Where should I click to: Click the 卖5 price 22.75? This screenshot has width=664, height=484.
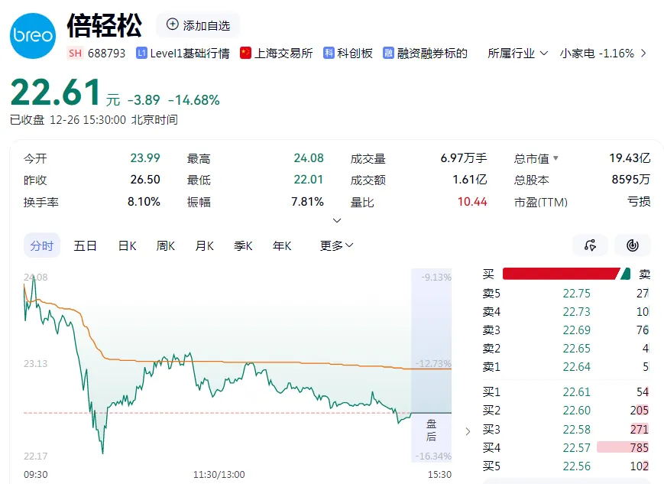576,294
